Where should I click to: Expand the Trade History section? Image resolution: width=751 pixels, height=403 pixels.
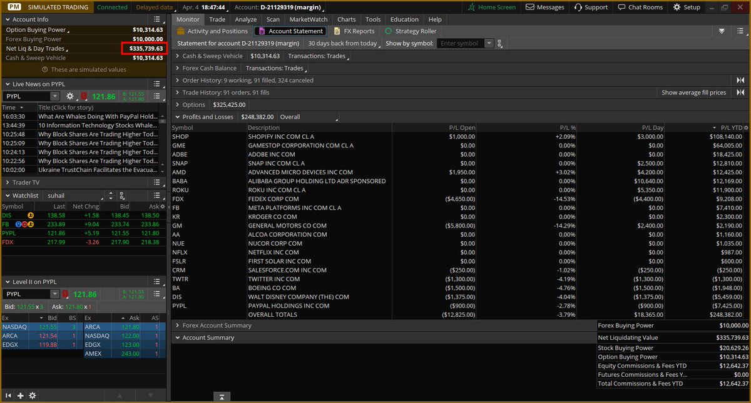point(177,92)
